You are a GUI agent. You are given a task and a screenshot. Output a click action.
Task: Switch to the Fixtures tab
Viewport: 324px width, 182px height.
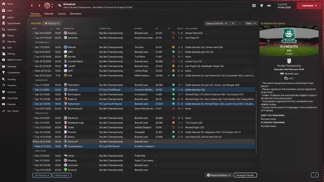[35, 14]
